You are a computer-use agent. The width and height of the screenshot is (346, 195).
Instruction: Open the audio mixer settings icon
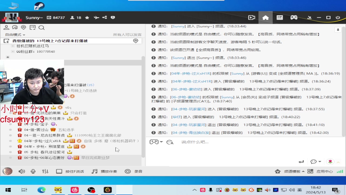coord(45,171)
